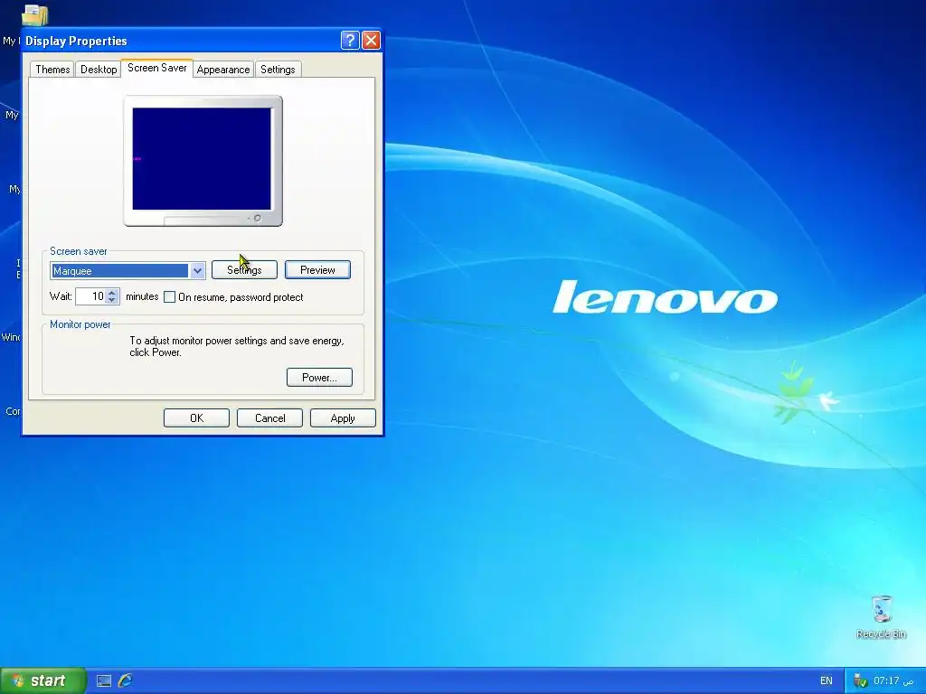The height and width of the screenshot is (694, 926).
Task: Click the EN language indicator
Action: tap(827, 680)
